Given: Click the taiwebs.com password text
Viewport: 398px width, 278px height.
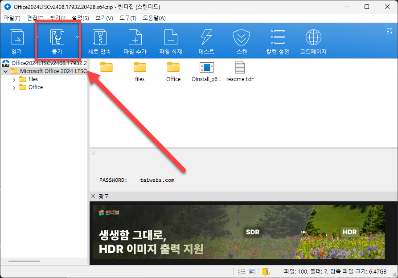Looking at the screenshot, I should point(157,180).
